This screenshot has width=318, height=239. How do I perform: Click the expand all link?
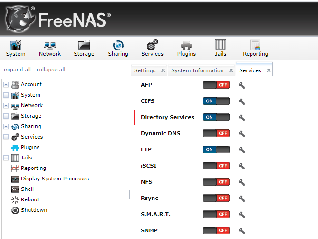click(x=18, y=70)
